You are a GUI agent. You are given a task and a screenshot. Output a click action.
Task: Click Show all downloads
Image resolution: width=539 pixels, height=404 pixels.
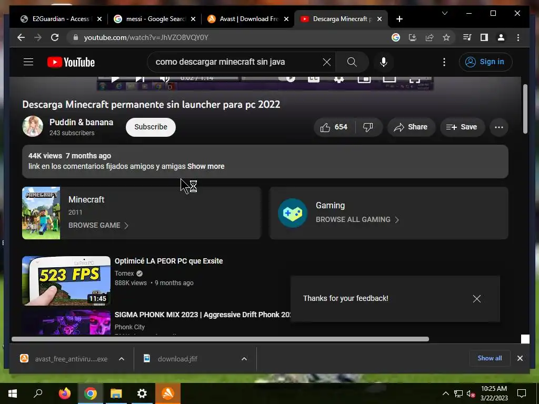click(x=490, y=358)
